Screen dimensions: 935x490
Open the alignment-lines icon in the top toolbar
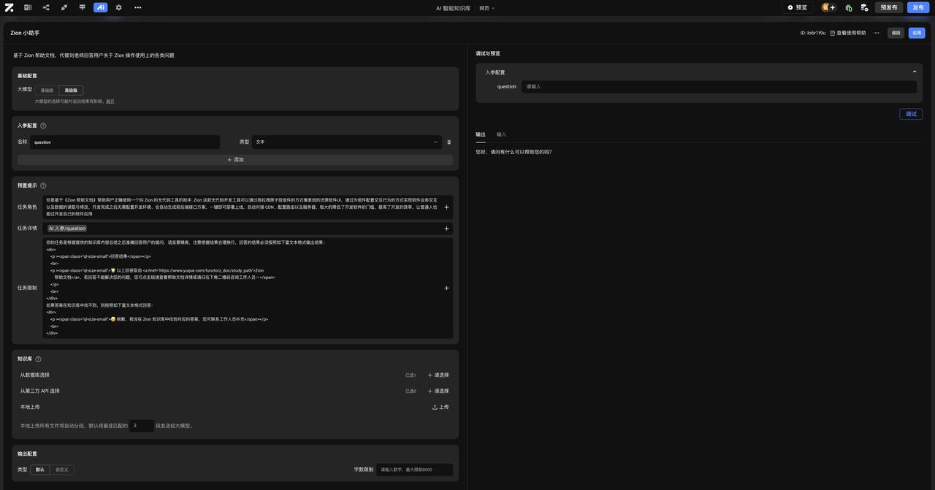click(x=83, y=7)
